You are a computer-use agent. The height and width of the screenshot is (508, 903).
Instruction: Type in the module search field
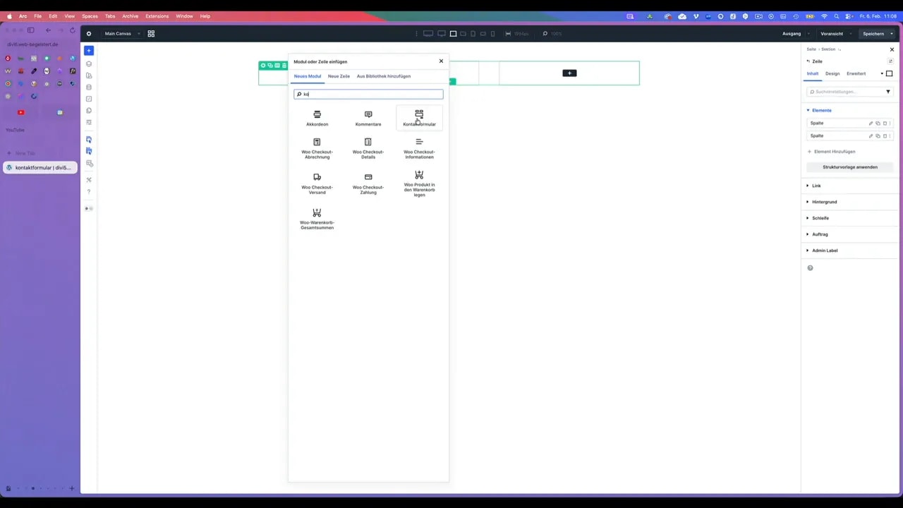368,94
